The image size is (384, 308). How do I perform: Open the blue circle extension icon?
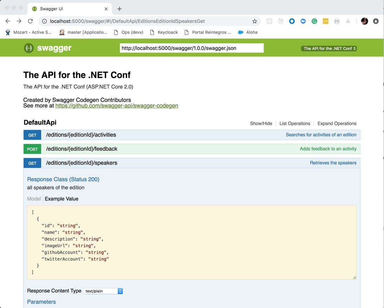(x=292, y=21)
